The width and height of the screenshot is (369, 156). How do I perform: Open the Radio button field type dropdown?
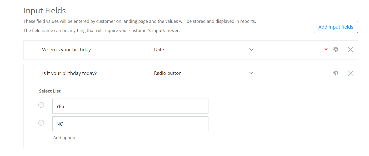[x=204, y=73]
